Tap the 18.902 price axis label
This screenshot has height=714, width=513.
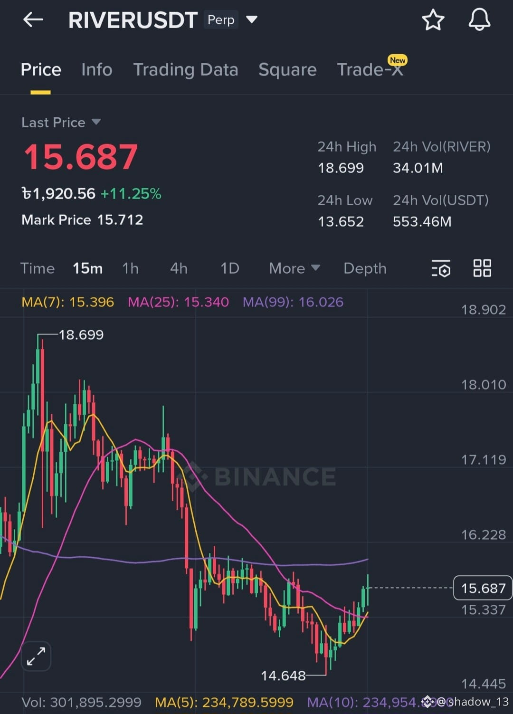[484, 310]
